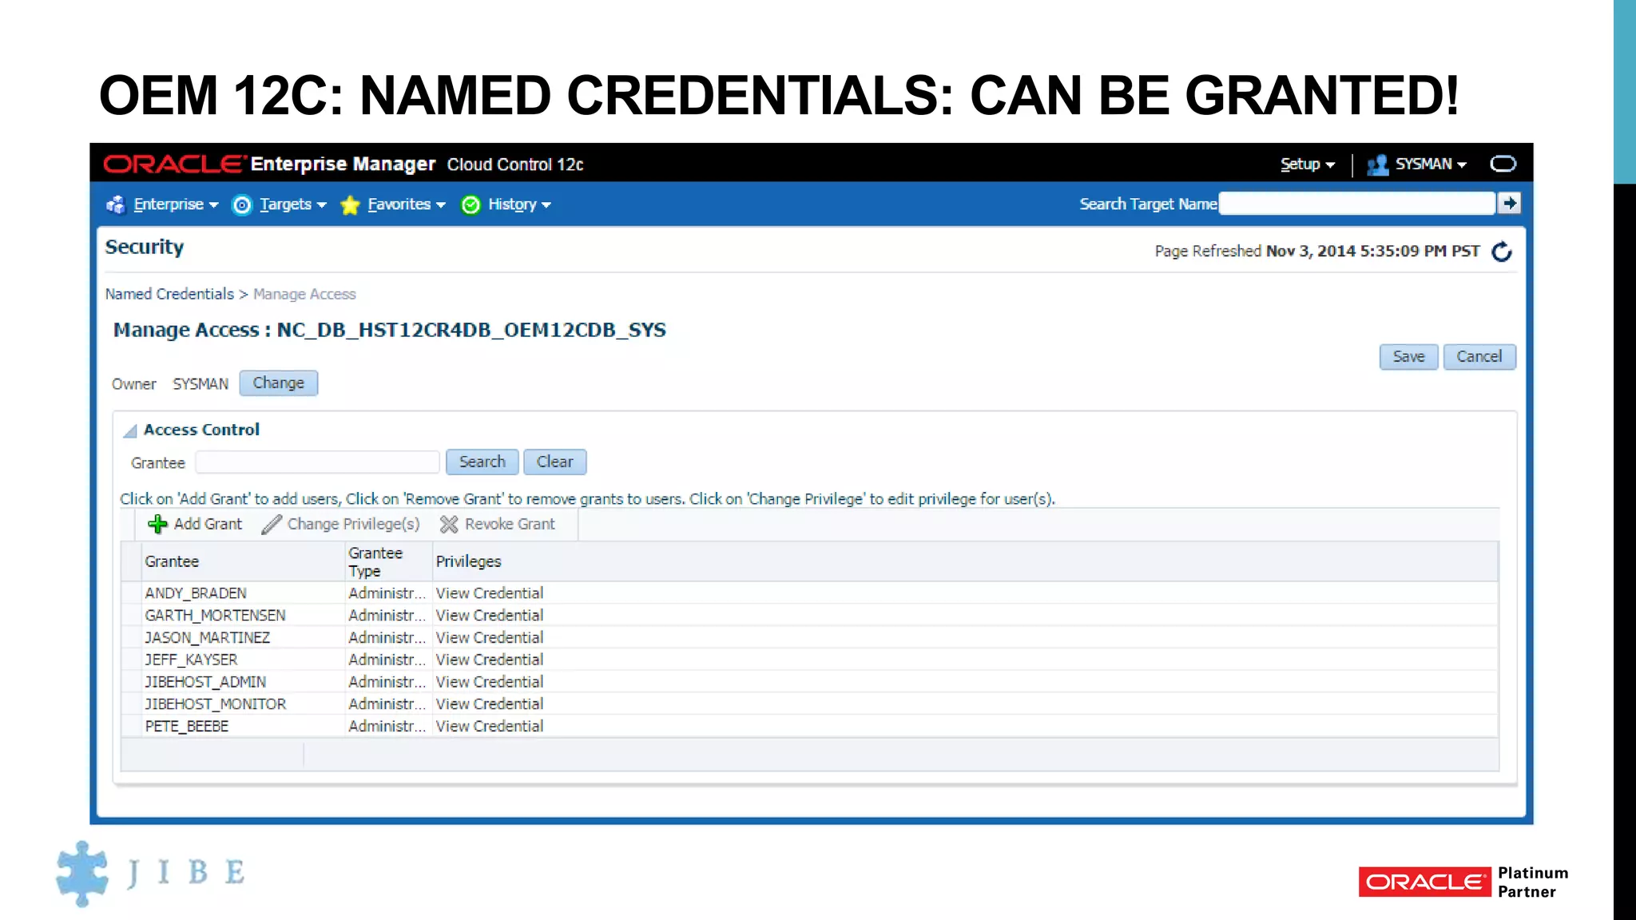
Task: Click the search go arrow button
Action: pos(1509,204)
